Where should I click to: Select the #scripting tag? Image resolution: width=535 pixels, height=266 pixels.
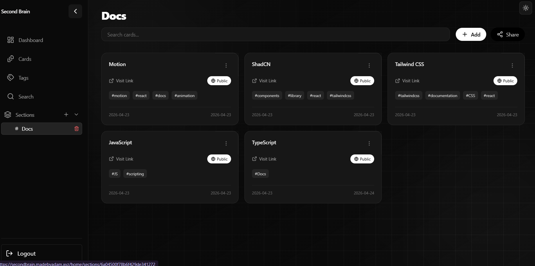coord(135,174)
